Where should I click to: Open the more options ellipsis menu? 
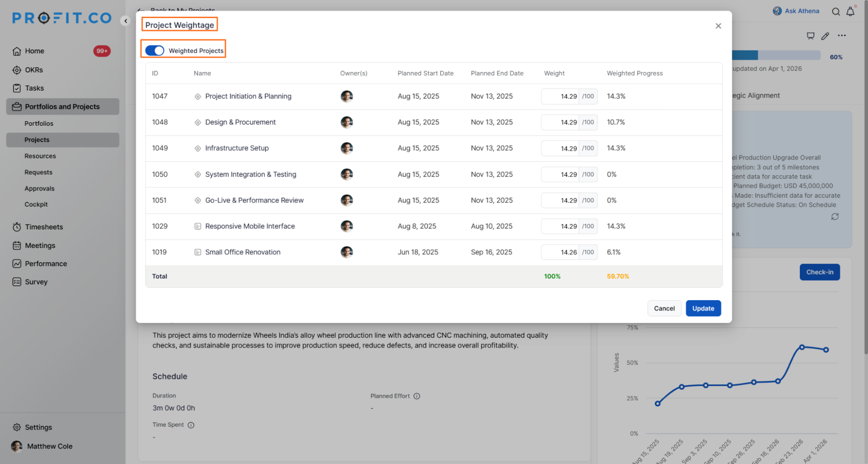point(842,36)
